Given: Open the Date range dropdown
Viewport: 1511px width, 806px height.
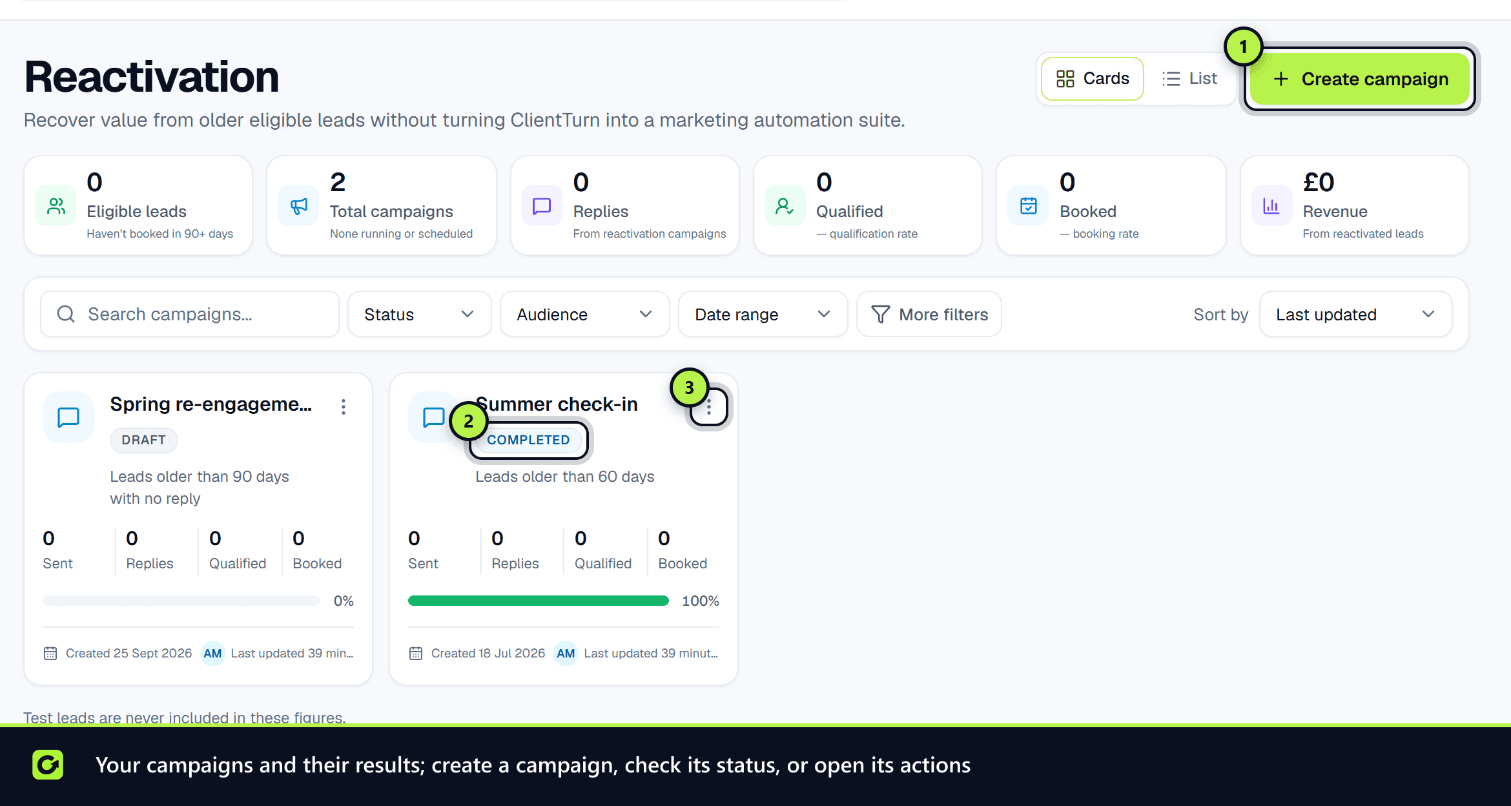Looking at the screenshot, I should [763, 314].
